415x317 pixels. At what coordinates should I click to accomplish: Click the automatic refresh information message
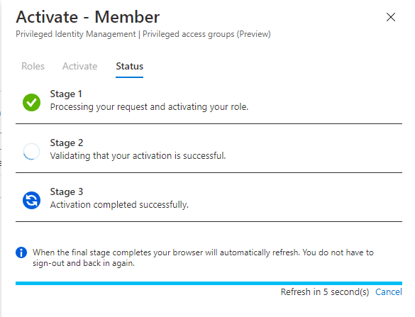pos(203,257)
